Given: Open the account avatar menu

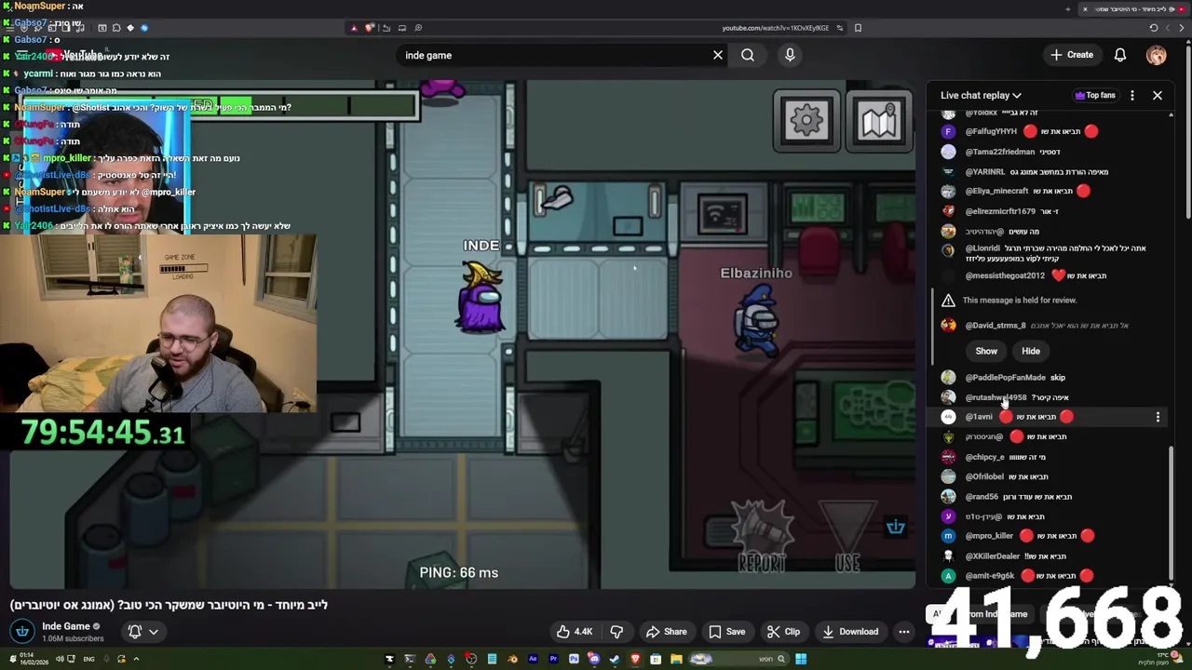Looking at the screenshot, I should pyautogui.click(x=1156, y=55).
